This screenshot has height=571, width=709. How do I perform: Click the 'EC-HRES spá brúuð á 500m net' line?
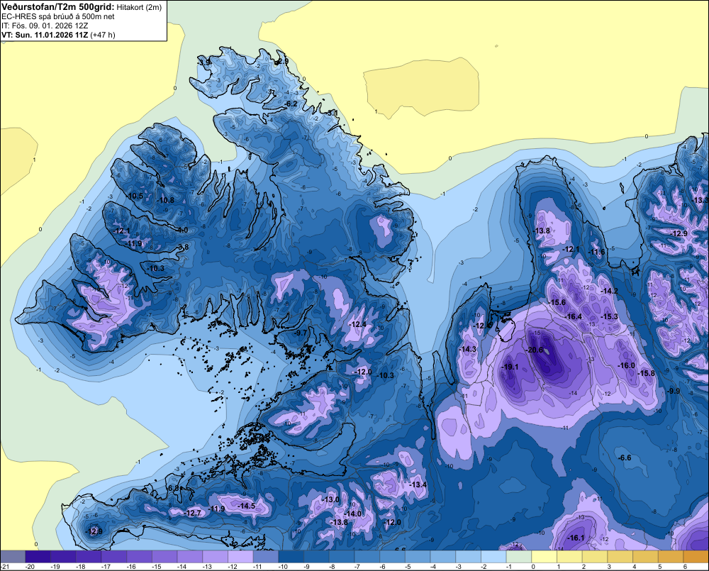point(58,16)
